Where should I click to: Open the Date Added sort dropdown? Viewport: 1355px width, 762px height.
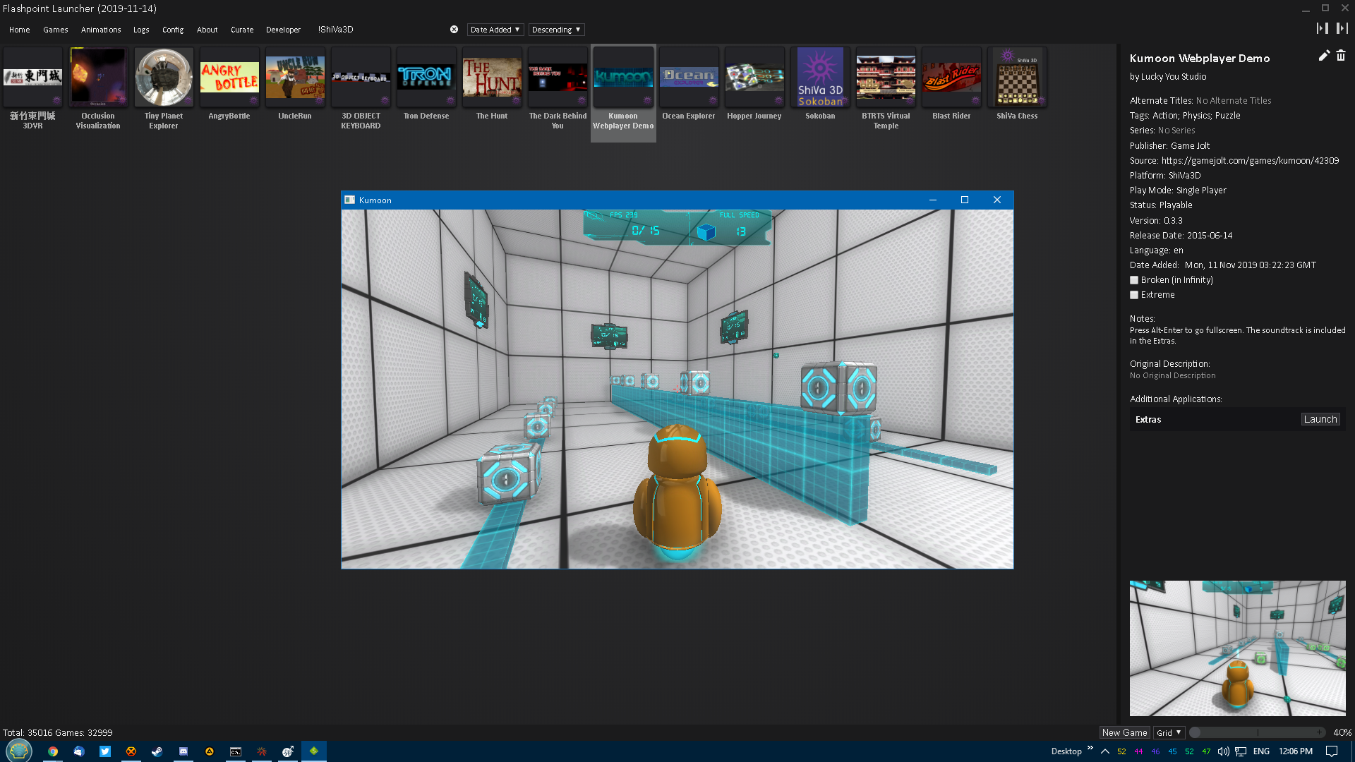[495, 30]
